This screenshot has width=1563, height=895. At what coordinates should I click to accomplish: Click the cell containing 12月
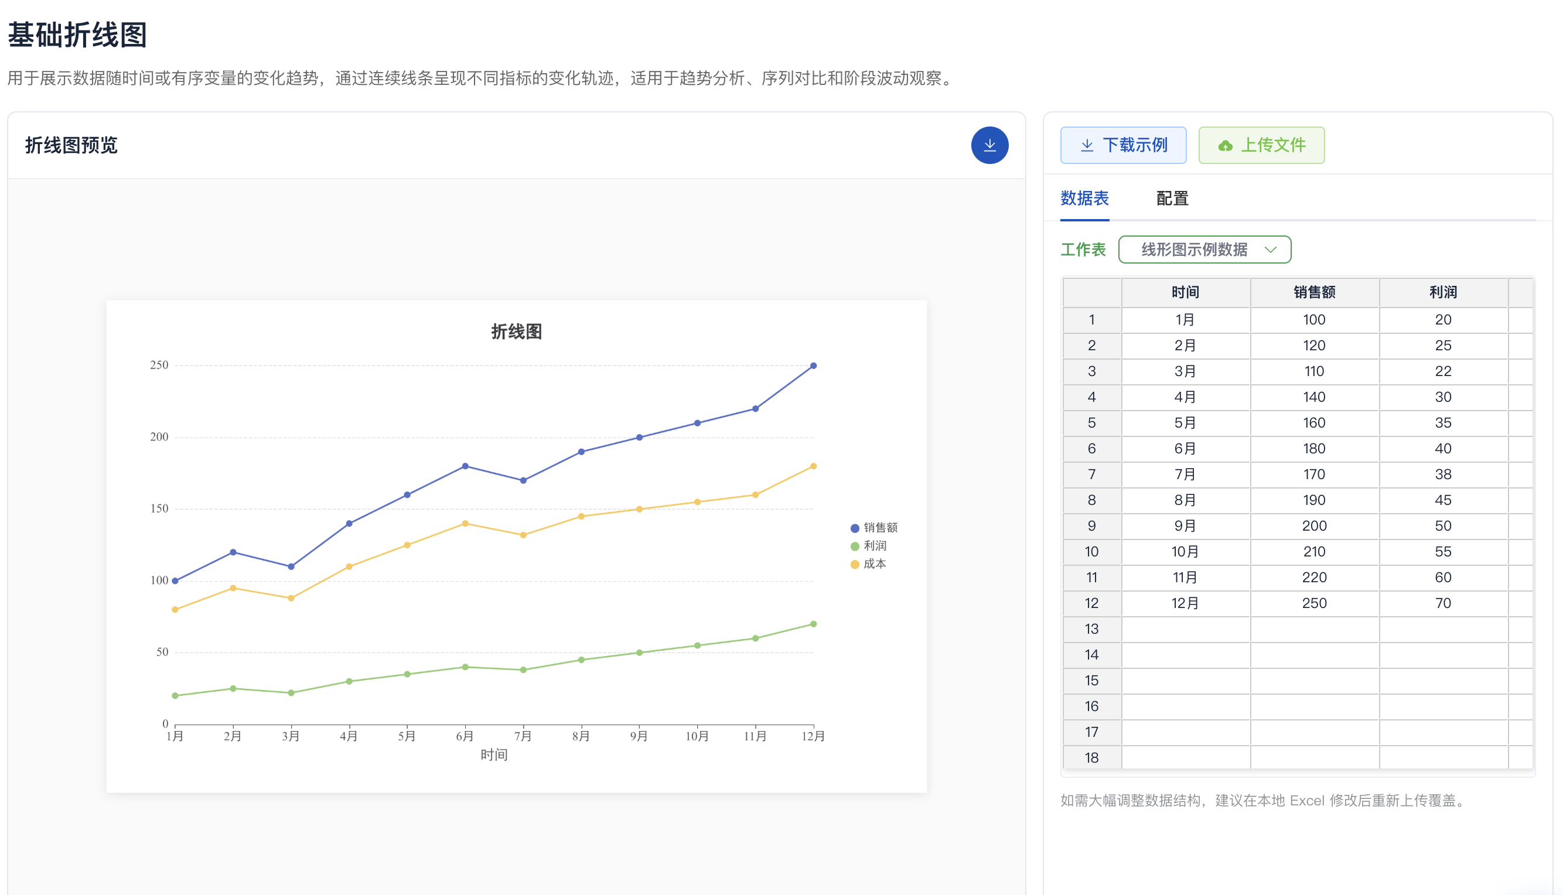click(x=1186, y=603)
